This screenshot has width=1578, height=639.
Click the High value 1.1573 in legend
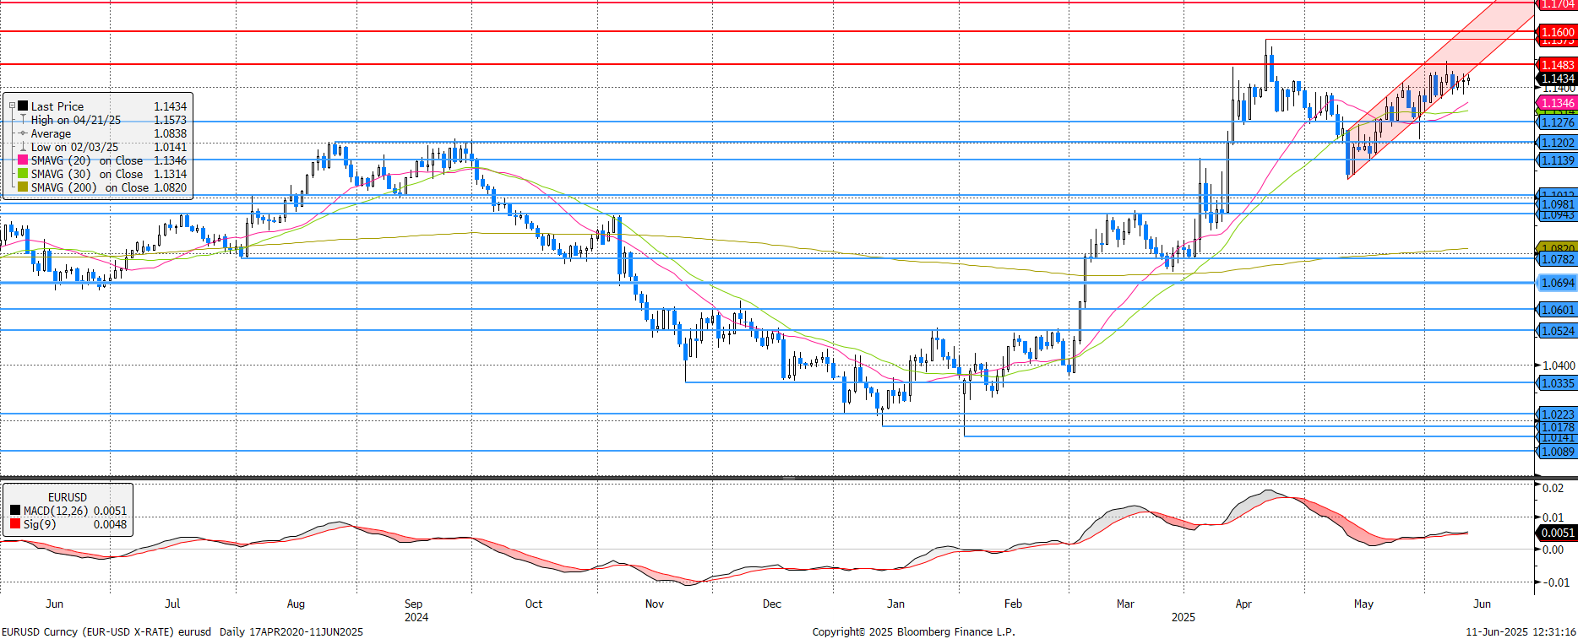pos(170,120)
